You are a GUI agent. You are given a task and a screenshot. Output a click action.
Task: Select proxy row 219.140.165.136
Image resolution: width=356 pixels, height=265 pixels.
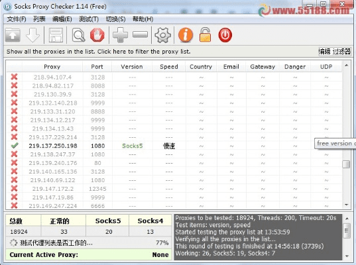pos(174,172)
